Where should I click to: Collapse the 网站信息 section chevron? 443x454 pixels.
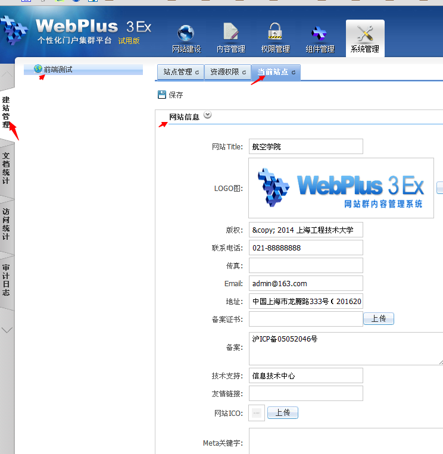208,115
